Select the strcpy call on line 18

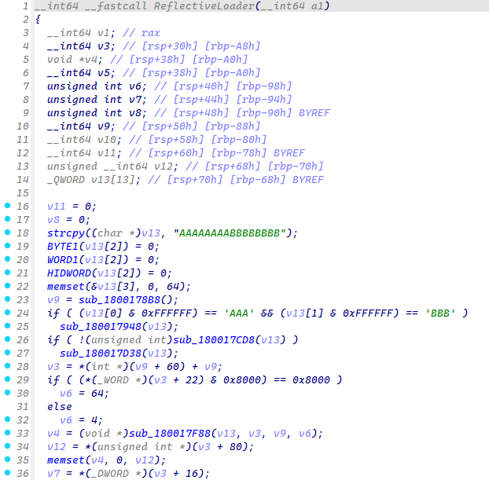click(x=66, y=233)
